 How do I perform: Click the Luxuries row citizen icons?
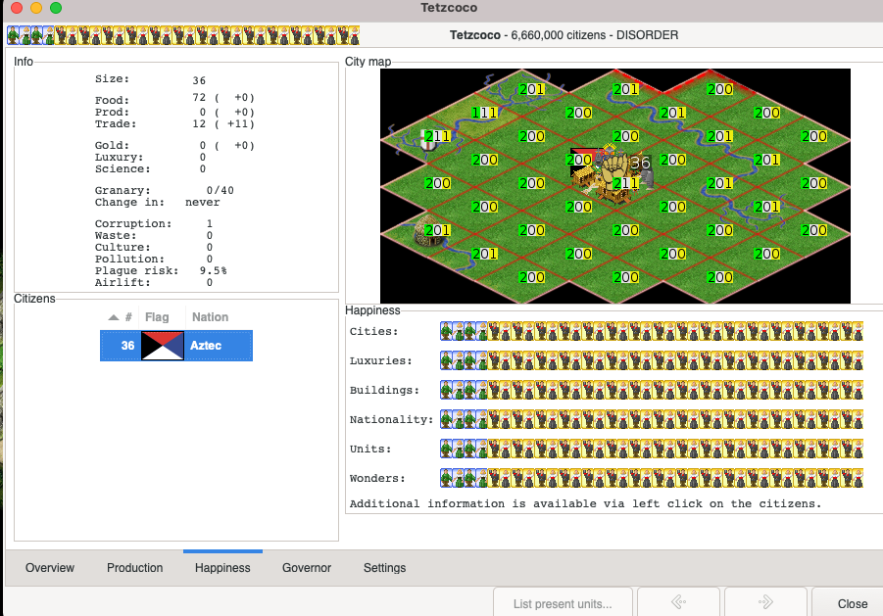651,360
